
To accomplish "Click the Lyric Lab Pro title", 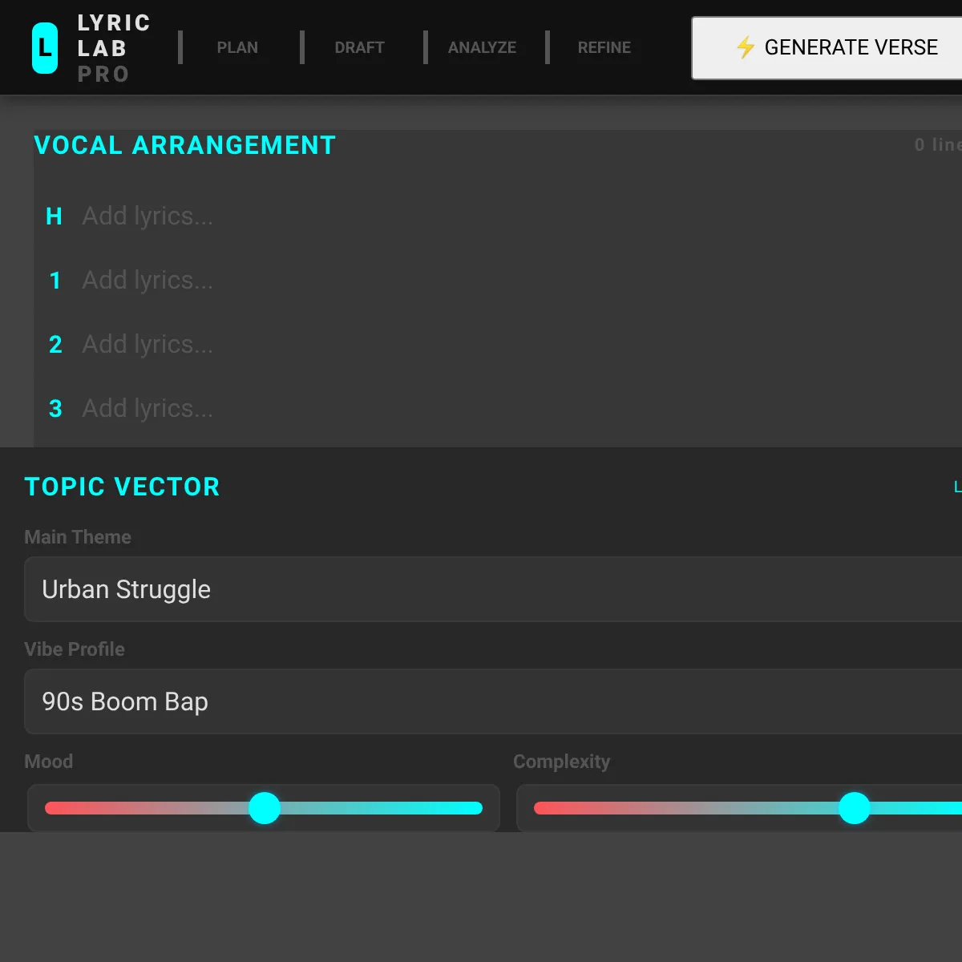I will 114,48.
